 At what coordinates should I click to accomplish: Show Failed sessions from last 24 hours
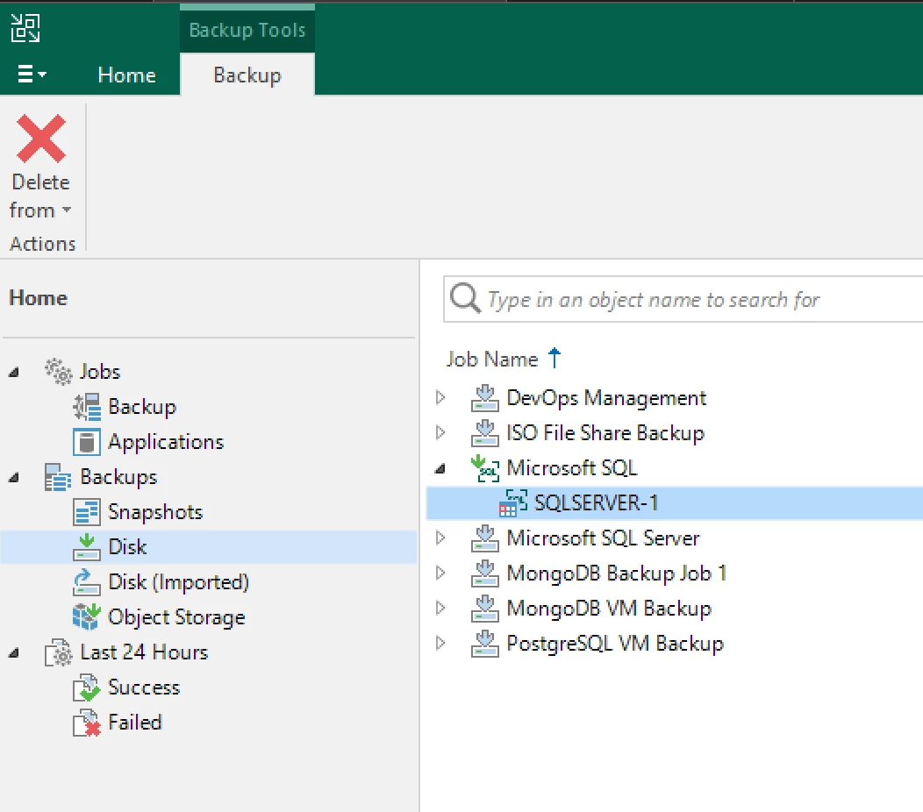(x=135, y=722)
